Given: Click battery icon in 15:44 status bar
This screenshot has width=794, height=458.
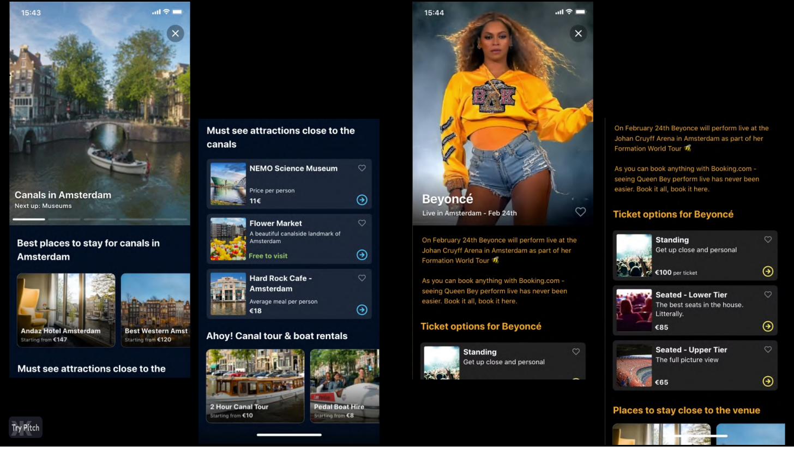Looking at the screenshot, I should (x=581, y=11).
